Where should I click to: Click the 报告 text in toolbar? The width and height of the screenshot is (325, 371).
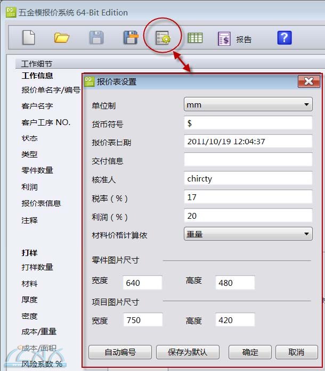click(x=244, y=39)
